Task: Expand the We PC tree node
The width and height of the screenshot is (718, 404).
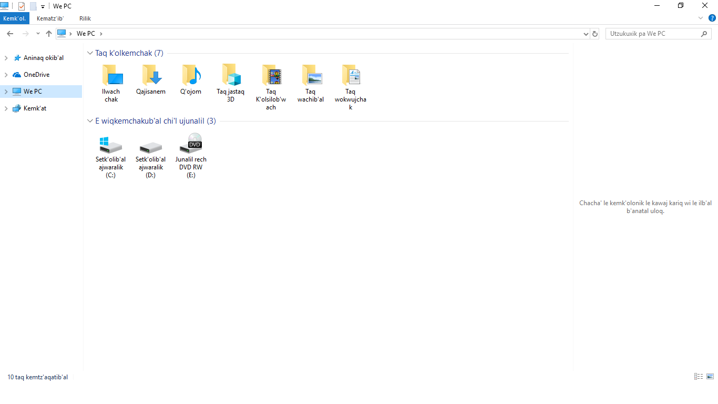Action: click(x=6, y=92)
